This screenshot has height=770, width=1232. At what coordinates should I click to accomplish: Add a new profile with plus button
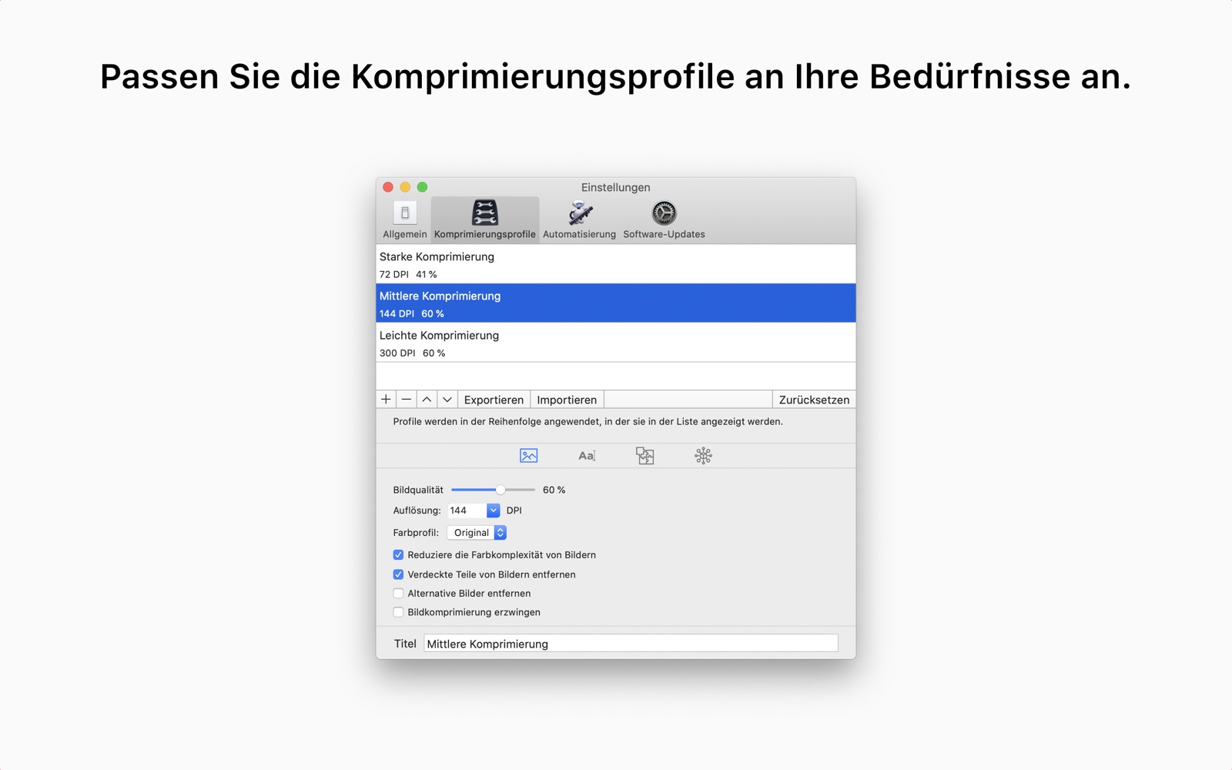coord(386,400)
